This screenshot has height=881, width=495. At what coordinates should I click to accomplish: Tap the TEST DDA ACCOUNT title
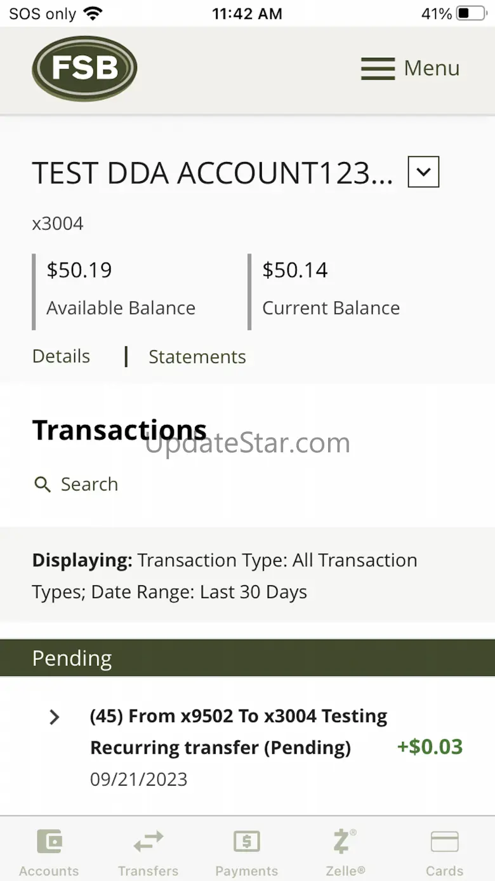click(x=212, y=173)
